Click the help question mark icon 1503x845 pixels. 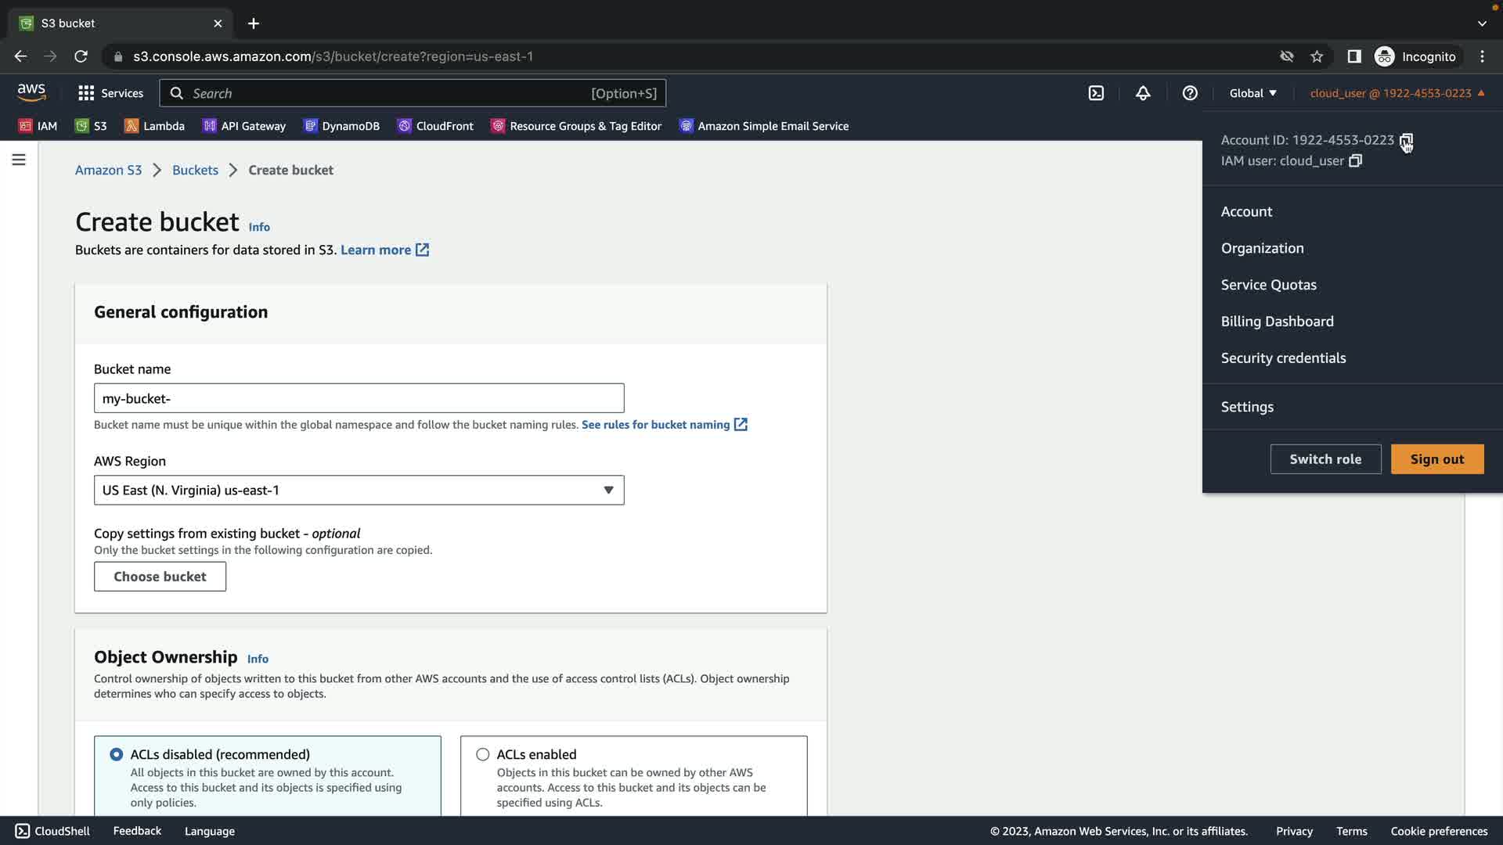(1190, 93)
